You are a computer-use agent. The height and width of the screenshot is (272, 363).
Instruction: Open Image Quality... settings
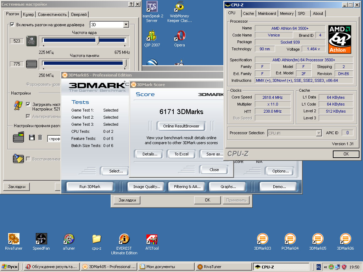coord(146,187)
